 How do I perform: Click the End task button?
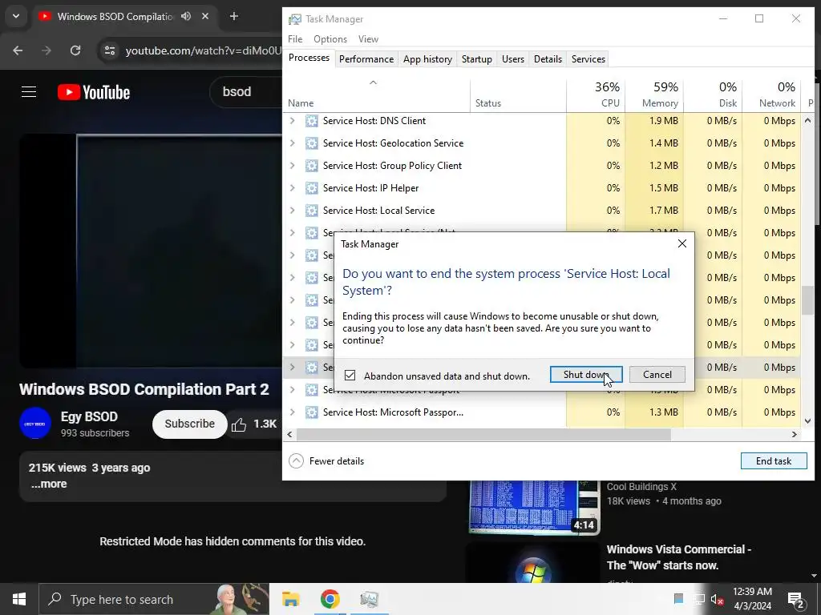coord(774,460)
